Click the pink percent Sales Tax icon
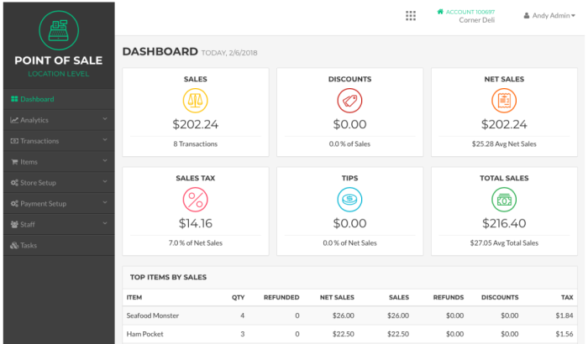588x344 pixels. 196,200
